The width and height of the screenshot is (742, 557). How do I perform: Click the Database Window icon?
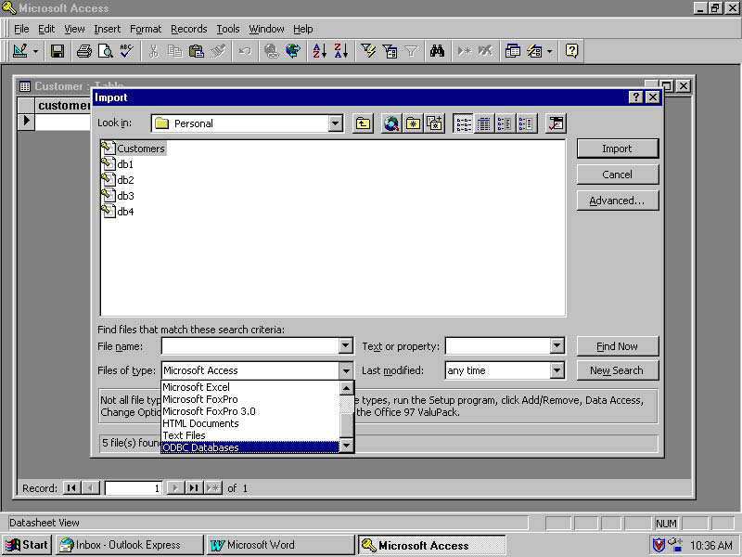513,51
